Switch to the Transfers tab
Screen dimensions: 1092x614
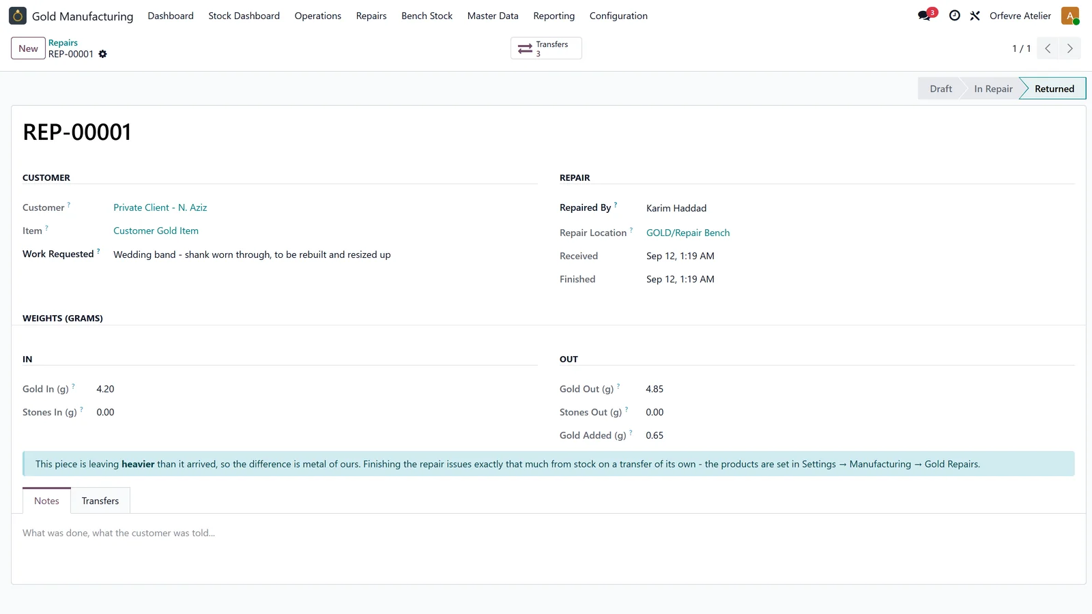tap(100, 501)
